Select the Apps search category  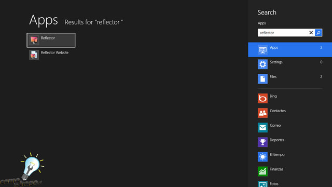tap(290, 50)
